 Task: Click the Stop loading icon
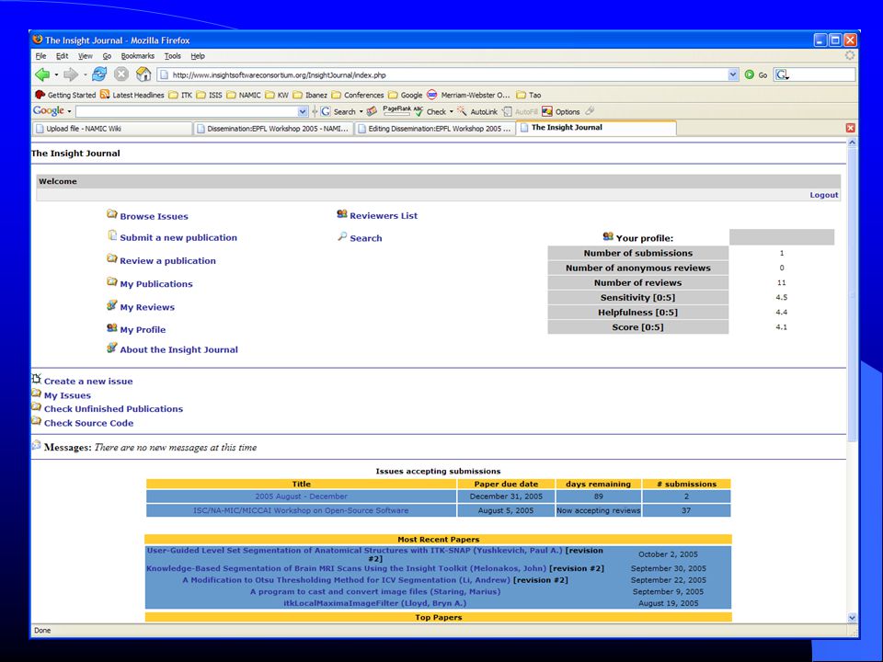pyautogui.click(x=121, y=74)
